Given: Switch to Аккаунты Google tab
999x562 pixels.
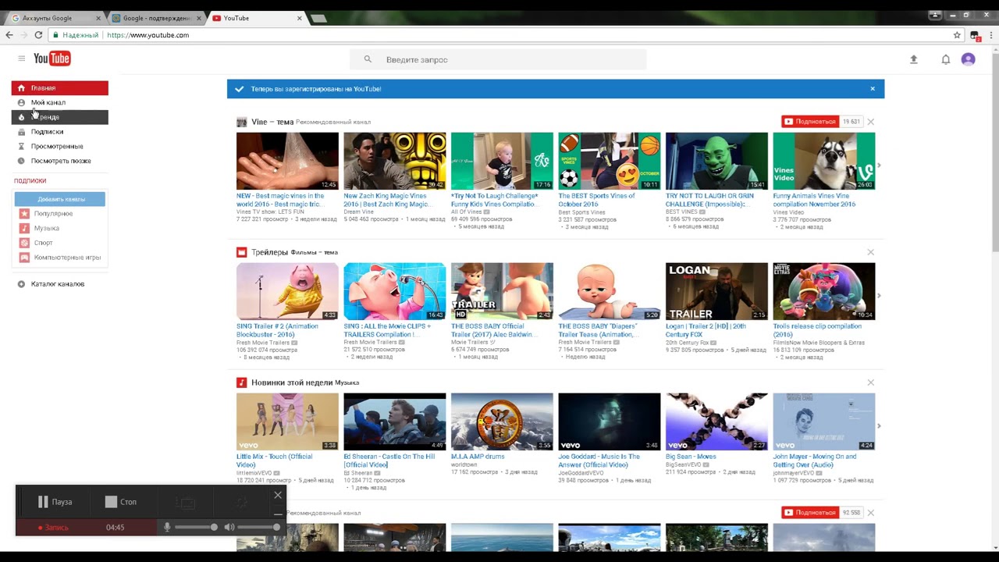Looking at the screenshot, I should point(53,18).
